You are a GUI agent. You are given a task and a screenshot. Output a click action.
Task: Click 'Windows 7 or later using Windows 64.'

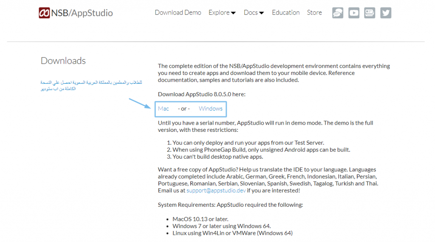click(x=222, y=226)
